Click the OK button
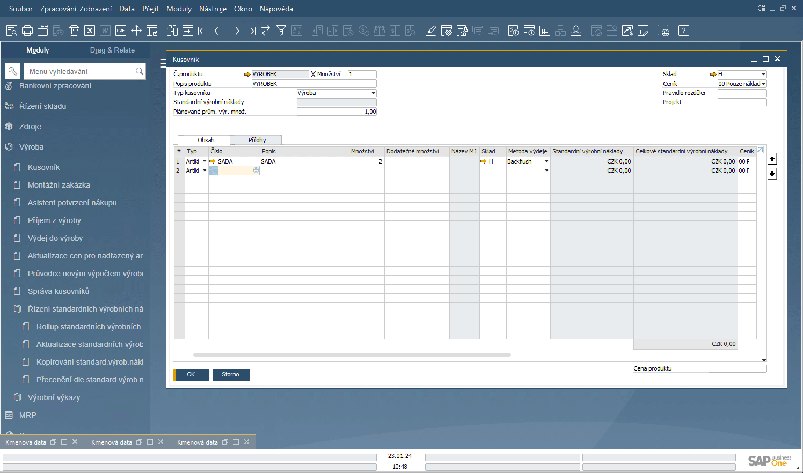The height and width of the screenshot is (473, 803). pyautogui.click(x=191, y=375)
